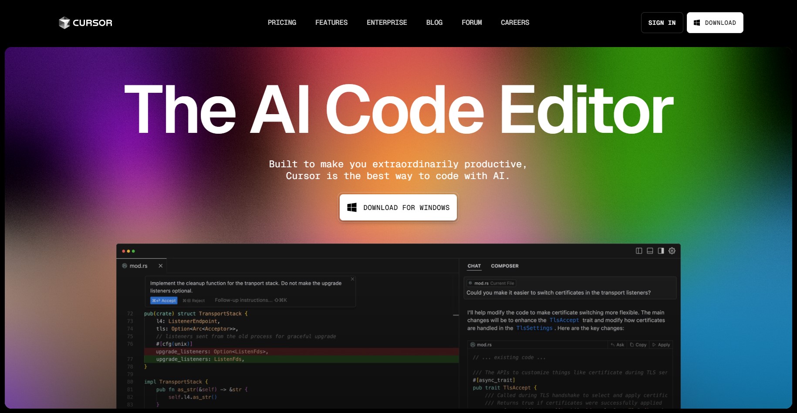
Task: Open the Features page
Action: tap(331, 23)
